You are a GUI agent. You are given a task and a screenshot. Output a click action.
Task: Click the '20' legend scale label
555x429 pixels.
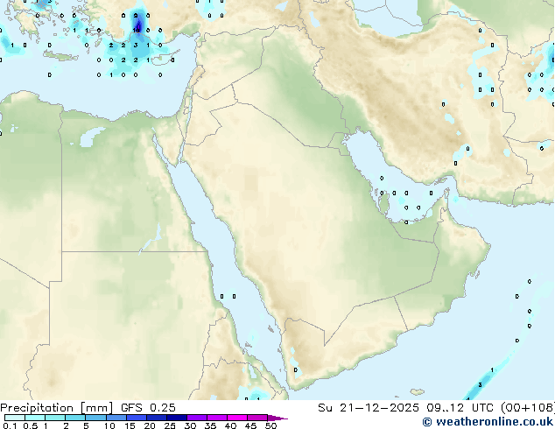[x=150, y=425]
